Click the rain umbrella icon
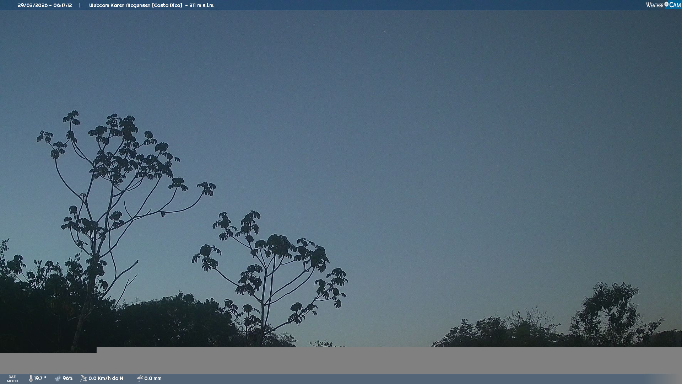 point(140,378)
